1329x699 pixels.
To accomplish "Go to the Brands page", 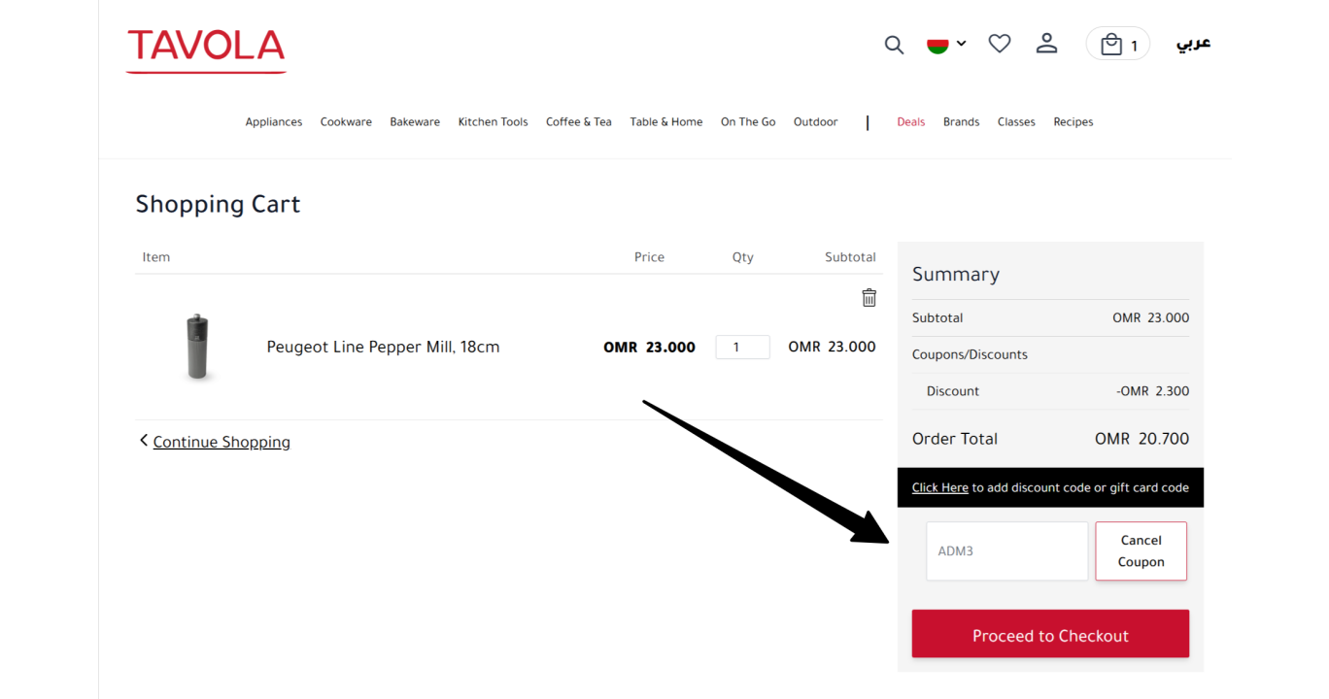I will [x=962, y=122].
